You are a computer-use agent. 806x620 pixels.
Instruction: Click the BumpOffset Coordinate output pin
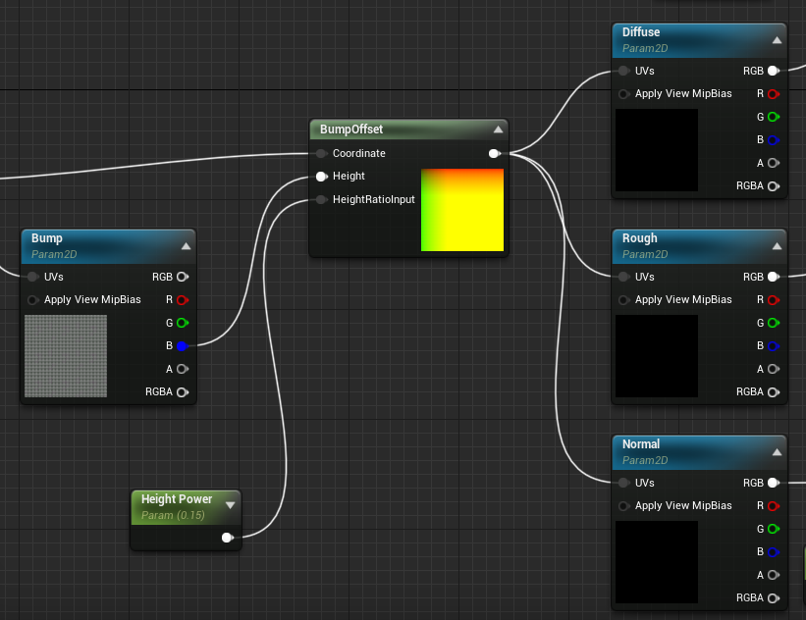[x=493, y=153]
